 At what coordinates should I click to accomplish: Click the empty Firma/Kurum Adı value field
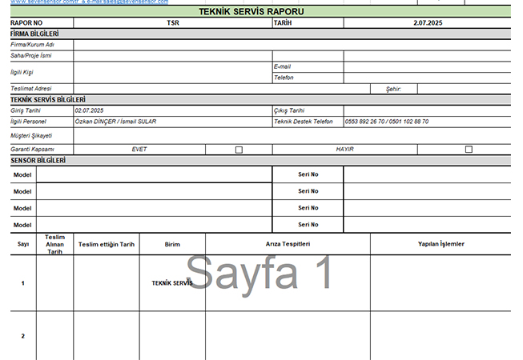tap(292, 45)
